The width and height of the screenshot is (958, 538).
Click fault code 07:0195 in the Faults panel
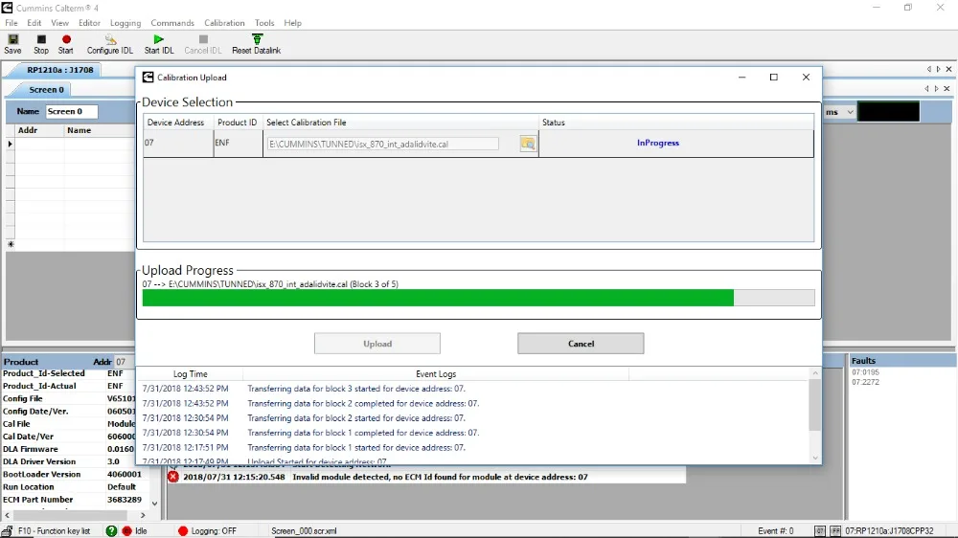pos(865,371)
